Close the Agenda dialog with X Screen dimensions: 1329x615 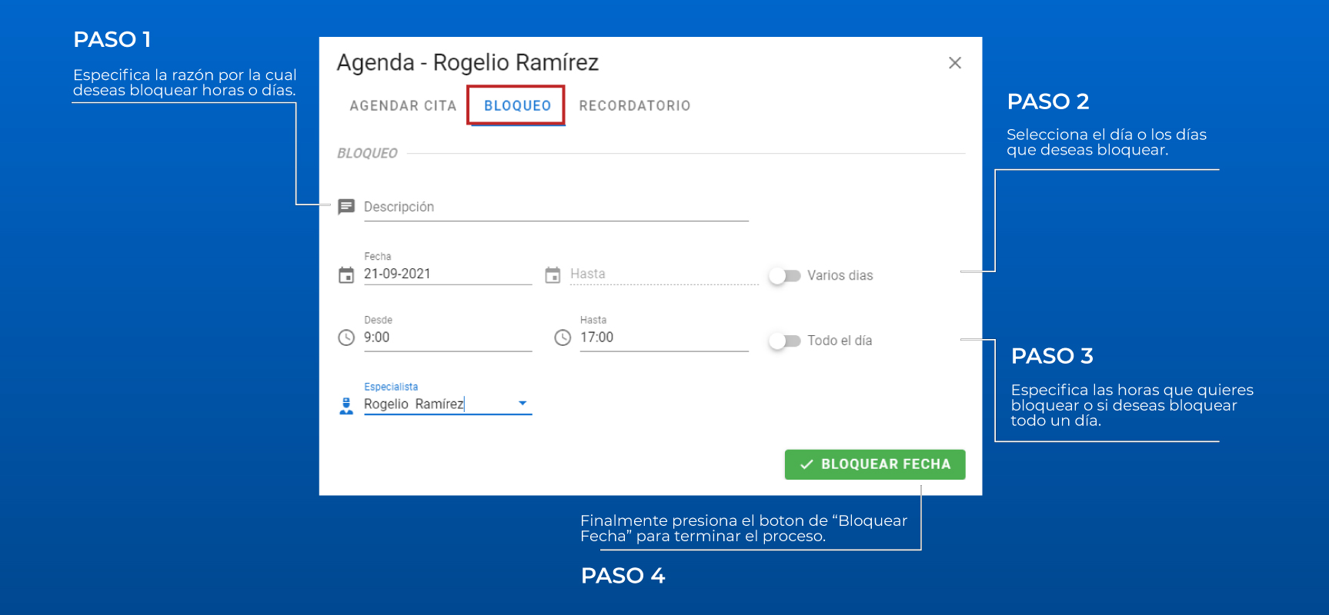click(955, 63)
